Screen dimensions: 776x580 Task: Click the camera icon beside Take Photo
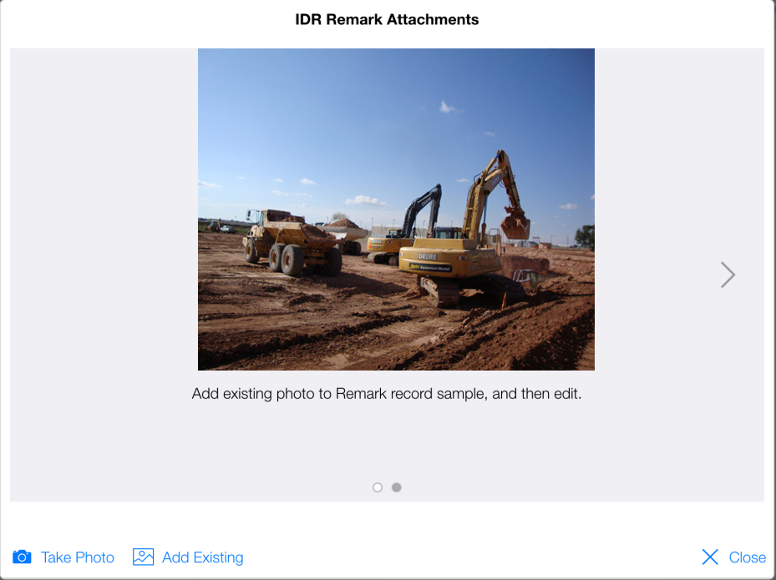click(x=22, y=557)
